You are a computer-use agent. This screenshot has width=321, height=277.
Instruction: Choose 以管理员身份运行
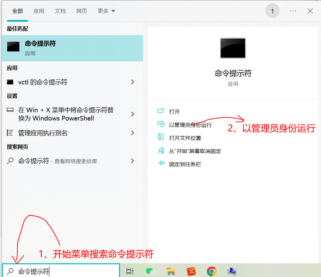190,125
